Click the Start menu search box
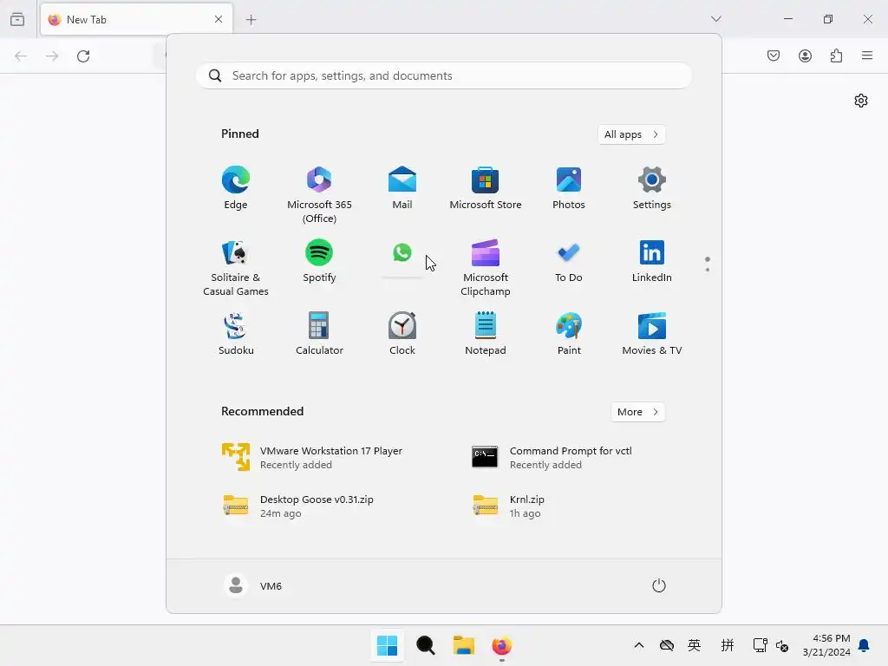 coord(444,76)
